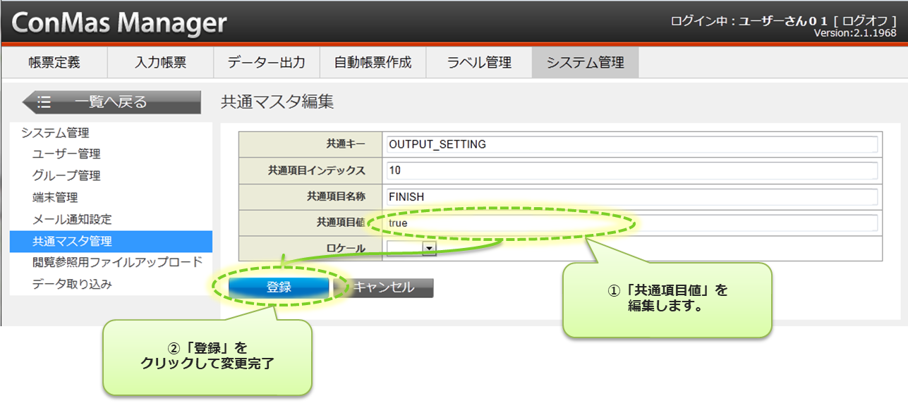Focus the 共通キー text field
Screen dimensions: 908x403
pyautogui.click(x=631, y=144)
